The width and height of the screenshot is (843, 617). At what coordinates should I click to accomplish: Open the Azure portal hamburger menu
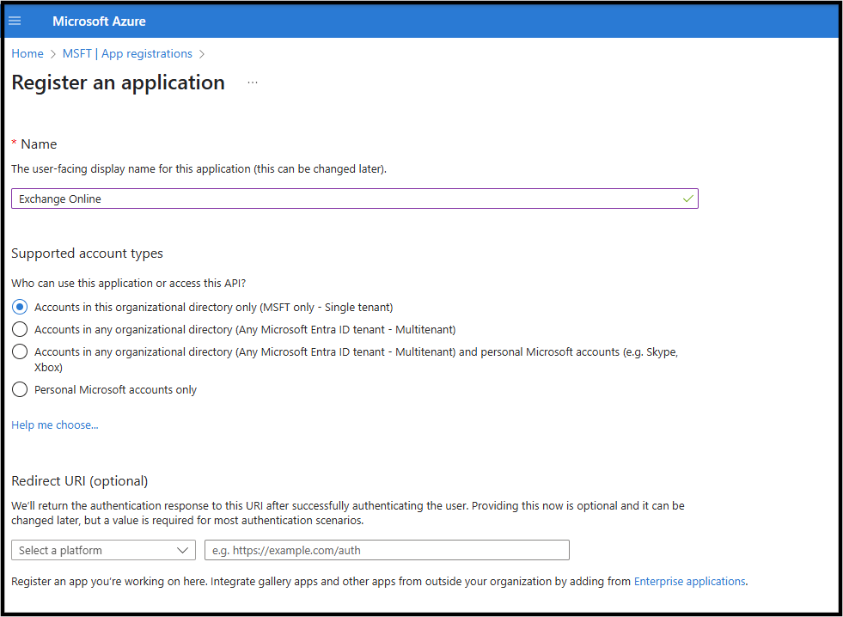pyautogui.click(x=14, y=21)
